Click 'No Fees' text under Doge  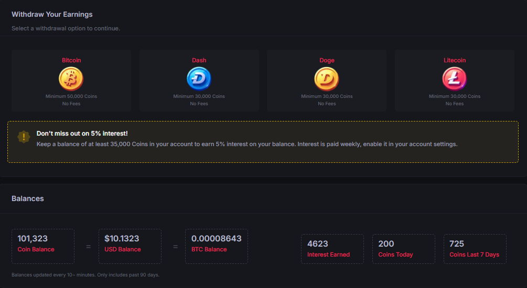tap(327, 104)
